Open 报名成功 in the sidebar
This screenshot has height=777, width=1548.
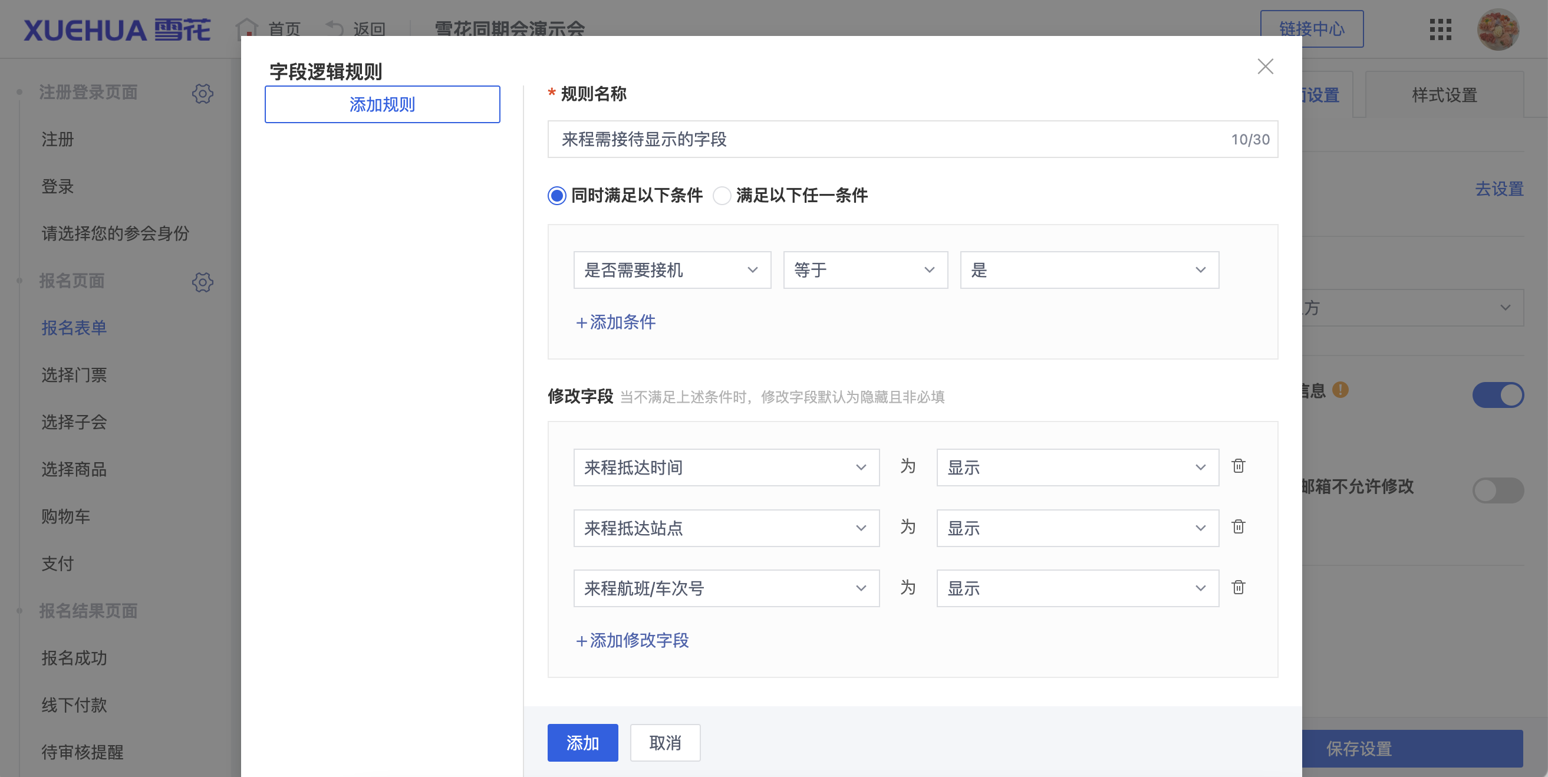click(74, 657)
